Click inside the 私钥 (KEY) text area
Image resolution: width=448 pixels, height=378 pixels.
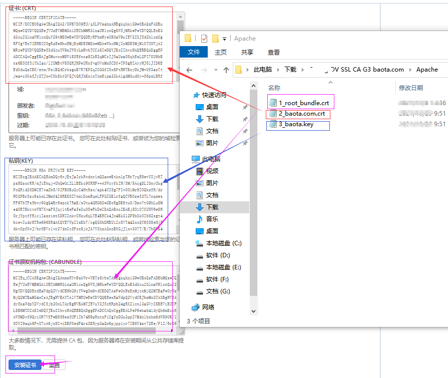tap(93, 199)
